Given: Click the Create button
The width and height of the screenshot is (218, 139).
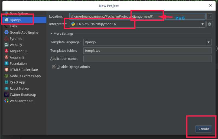Looking at the screenshot, I should 204,129.
